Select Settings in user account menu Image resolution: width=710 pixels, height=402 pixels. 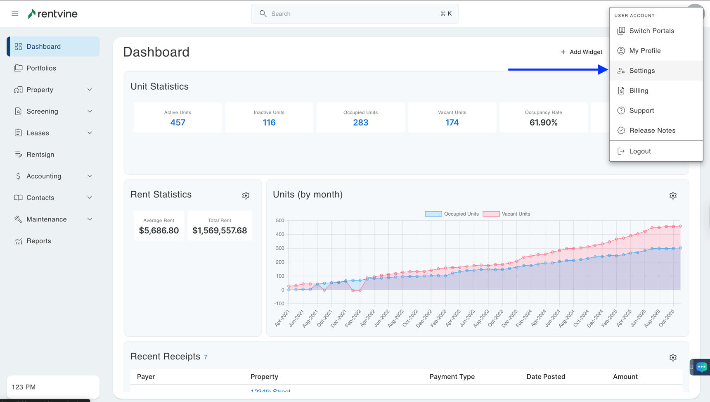[x=642, y=71]
